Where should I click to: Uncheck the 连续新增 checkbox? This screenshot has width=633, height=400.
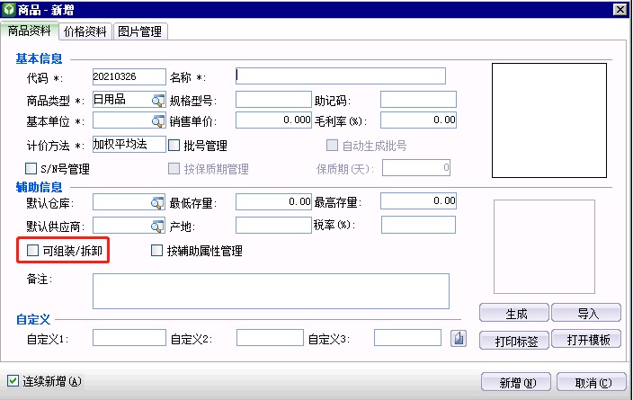pos(13,381)
